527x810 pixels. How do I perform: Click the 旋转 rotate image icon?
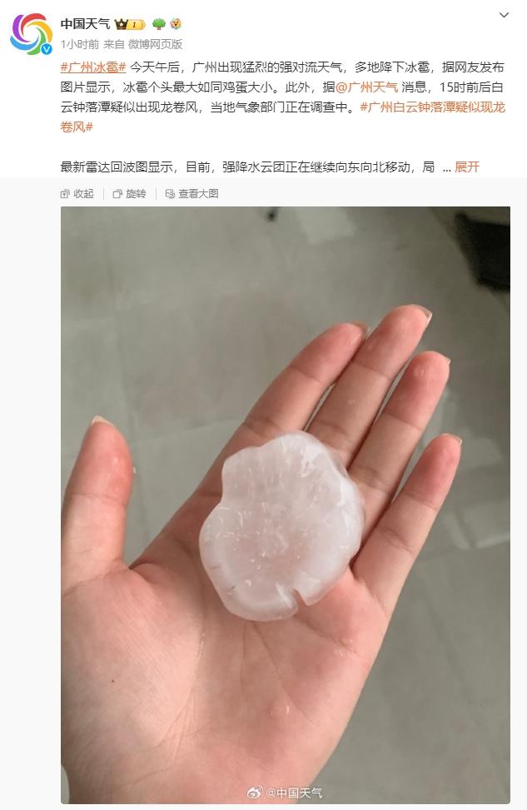coord(117,194)
